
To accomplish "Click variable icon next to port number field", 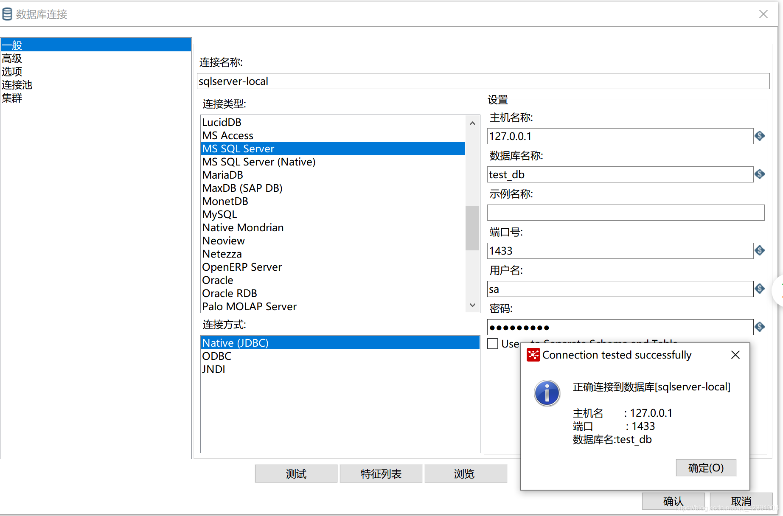I will pyautogui.click(x=760, y=250).
